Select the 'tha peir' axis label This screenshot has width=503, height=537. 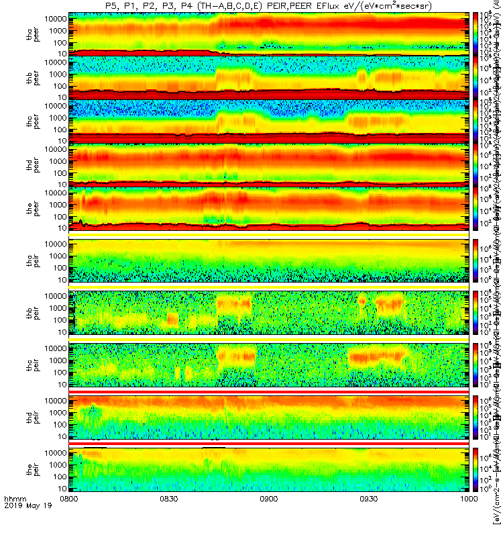pos(33,260)
